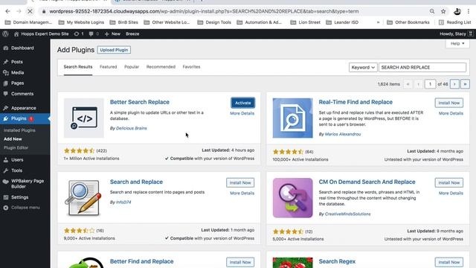Open the Keyword search type dropdown

[x=363, y=68]
